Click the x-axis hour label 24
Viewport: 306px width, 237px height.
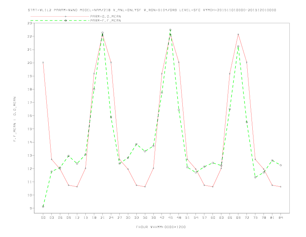click(111, 218)
